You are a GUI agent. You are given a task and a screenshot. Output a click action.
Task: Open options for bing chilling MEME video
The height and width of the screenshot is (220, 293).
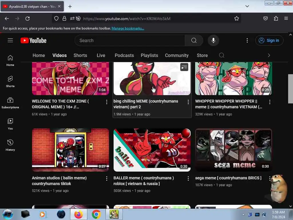188,102
